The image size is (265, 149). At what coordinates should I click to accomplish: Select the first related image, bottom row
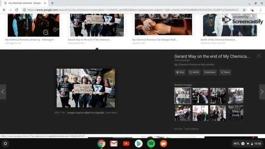183,113
